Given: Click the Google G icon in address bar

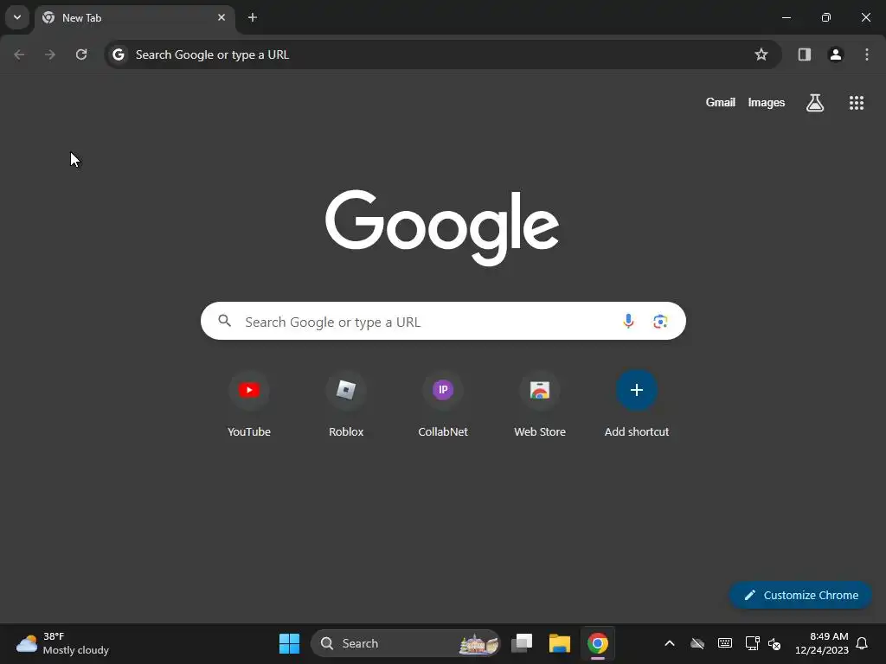Looking at the screenshot, I should [x=118, y=54].
